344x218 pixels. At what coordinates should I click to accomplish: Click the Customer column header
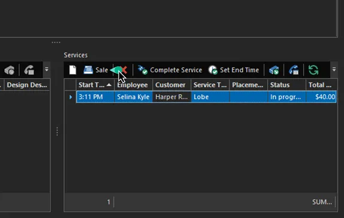(x=171, y=85)
